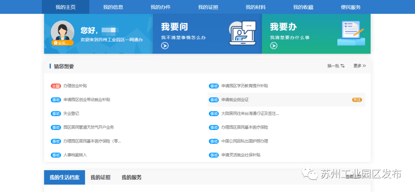
Task: Open the 我的证照 navigation tab
Action: tap(208, 7)
